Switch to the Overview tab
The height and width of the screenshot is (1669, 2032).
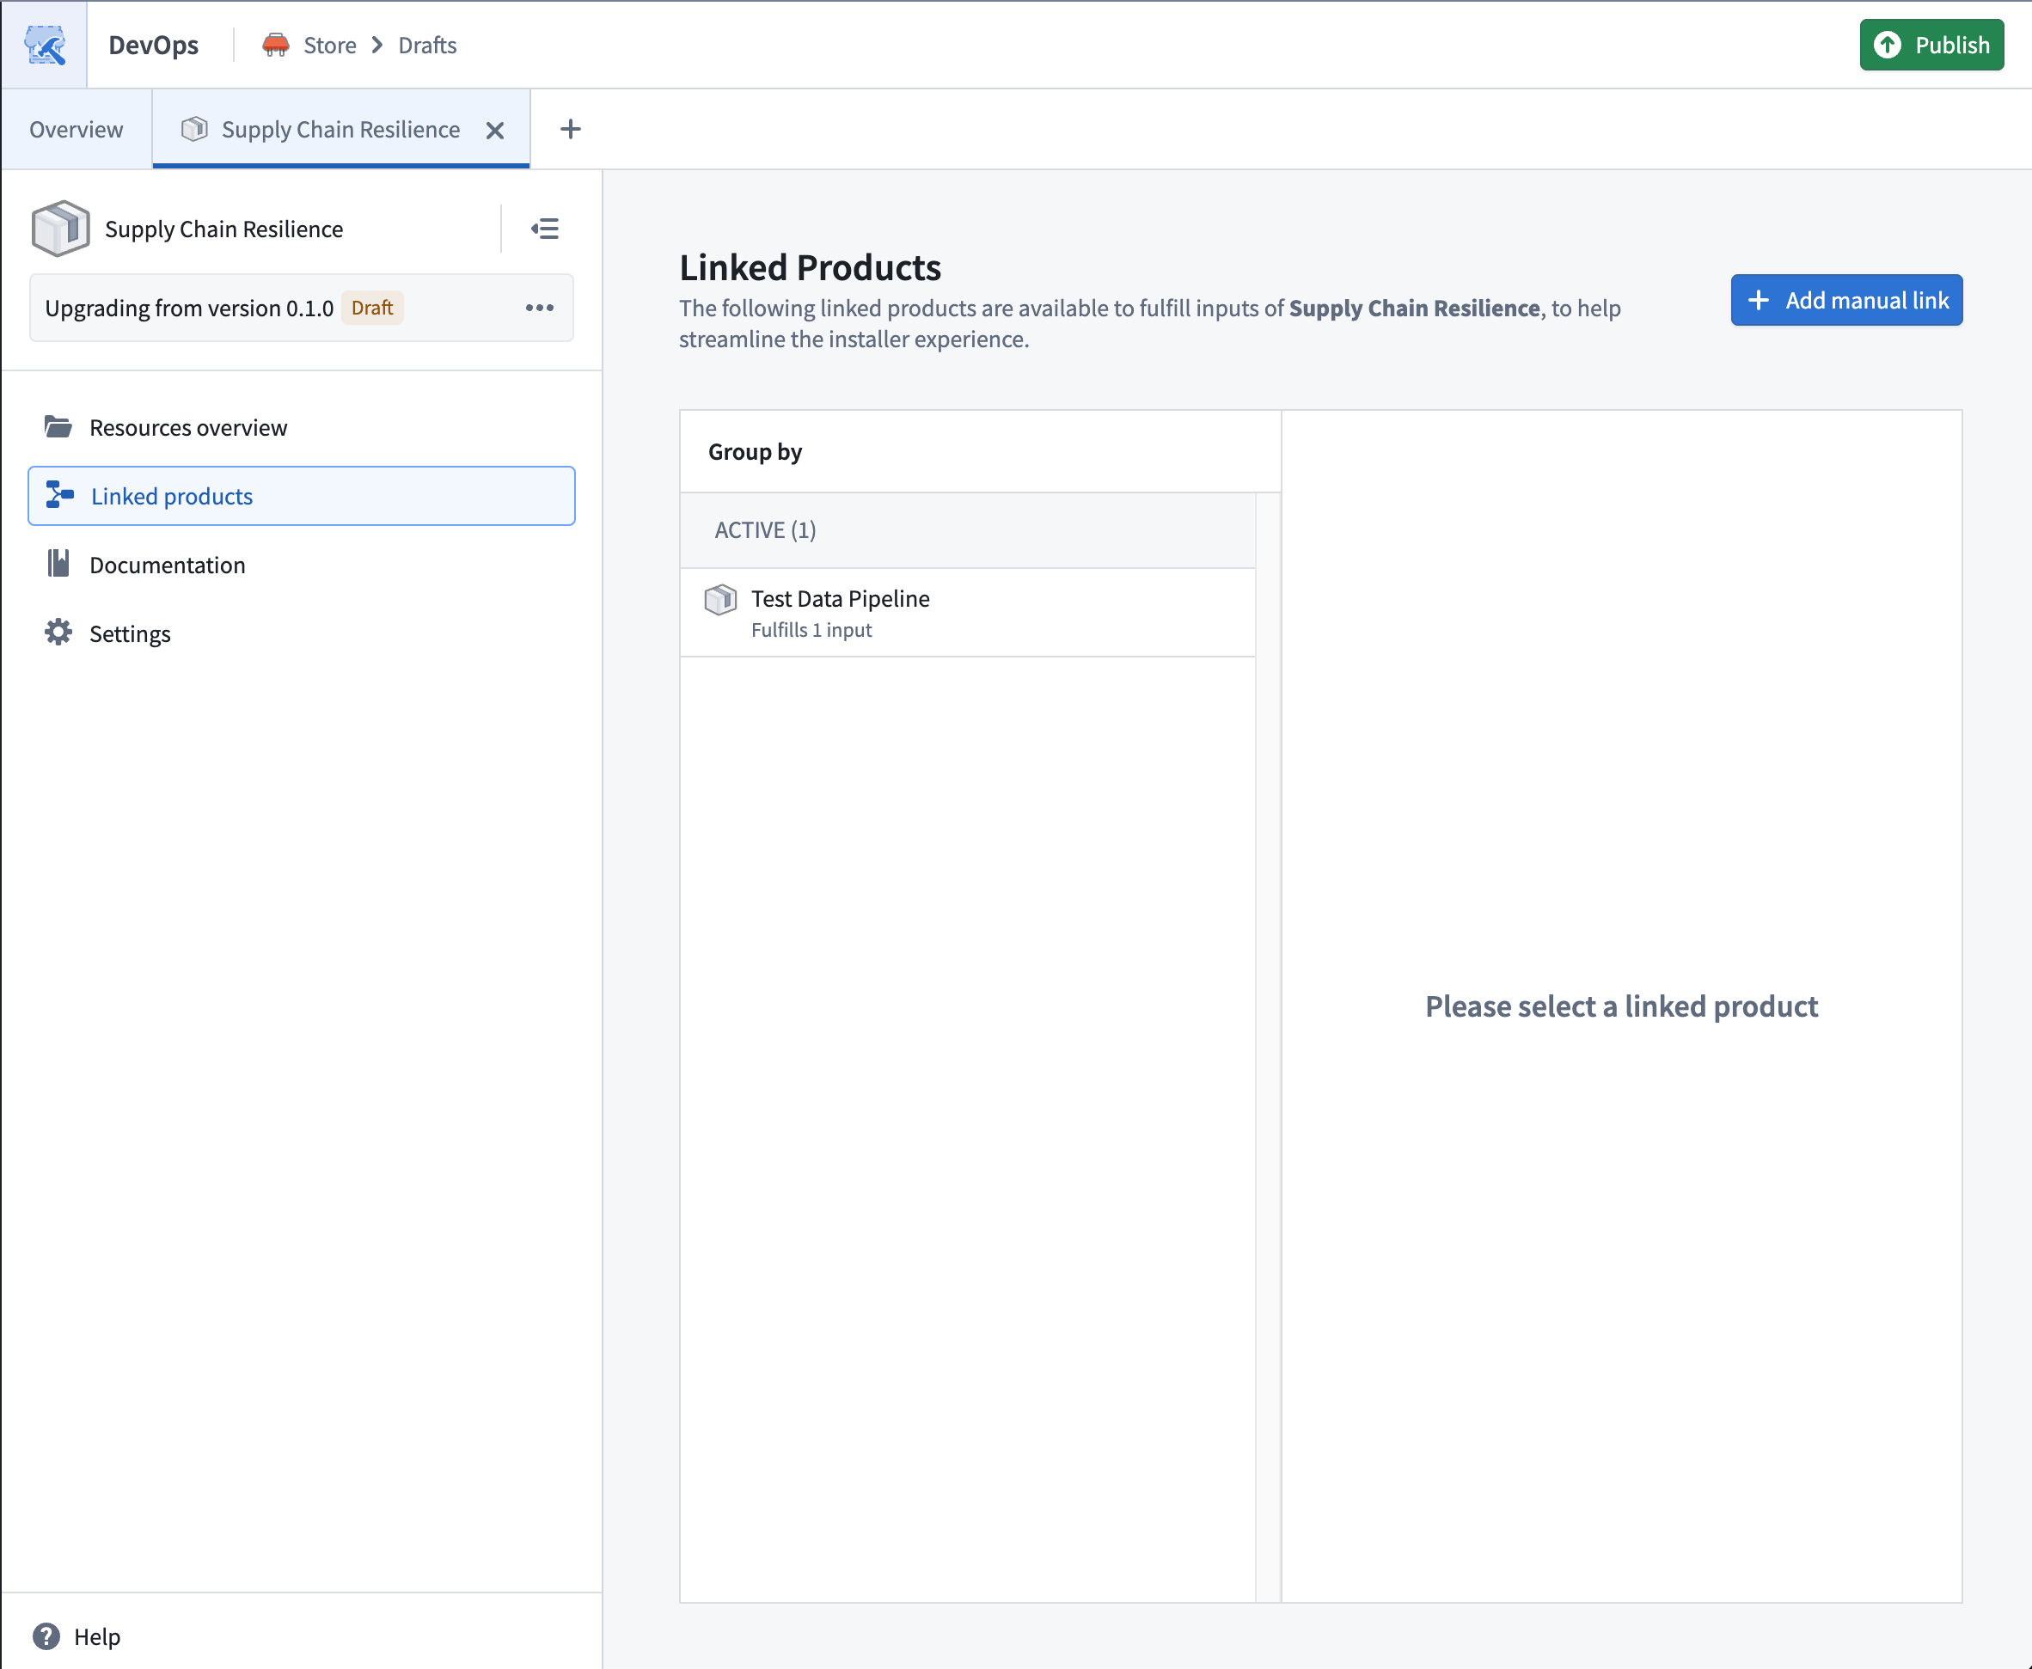click(76, 130)
